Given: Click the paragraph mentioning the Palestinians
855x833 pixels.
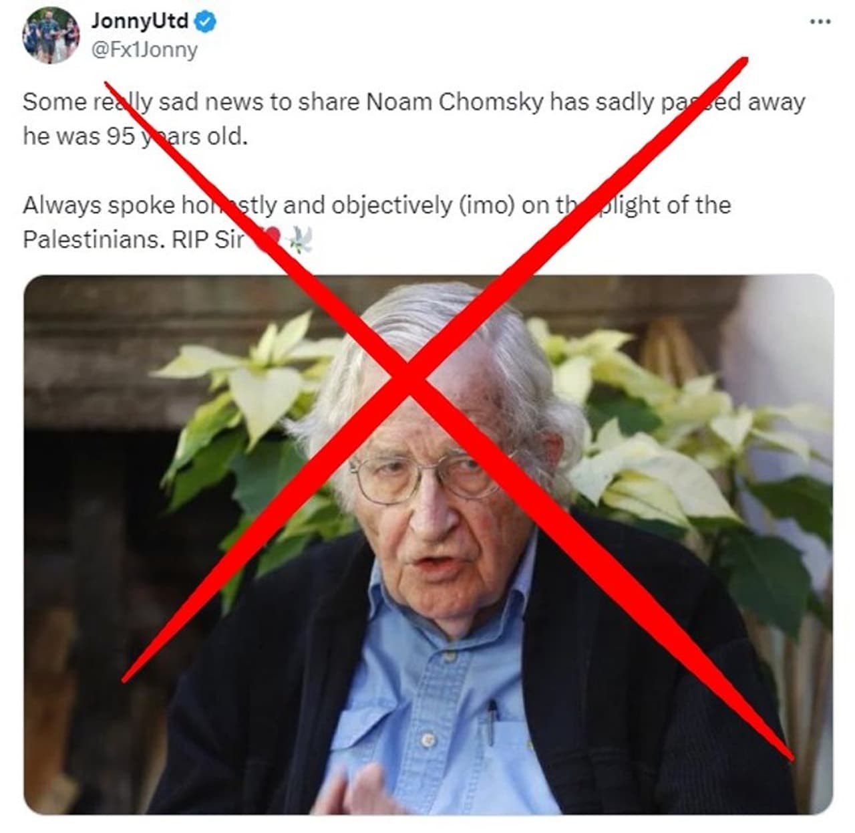Looking at the screenshot, I should [x=377, y=222].
